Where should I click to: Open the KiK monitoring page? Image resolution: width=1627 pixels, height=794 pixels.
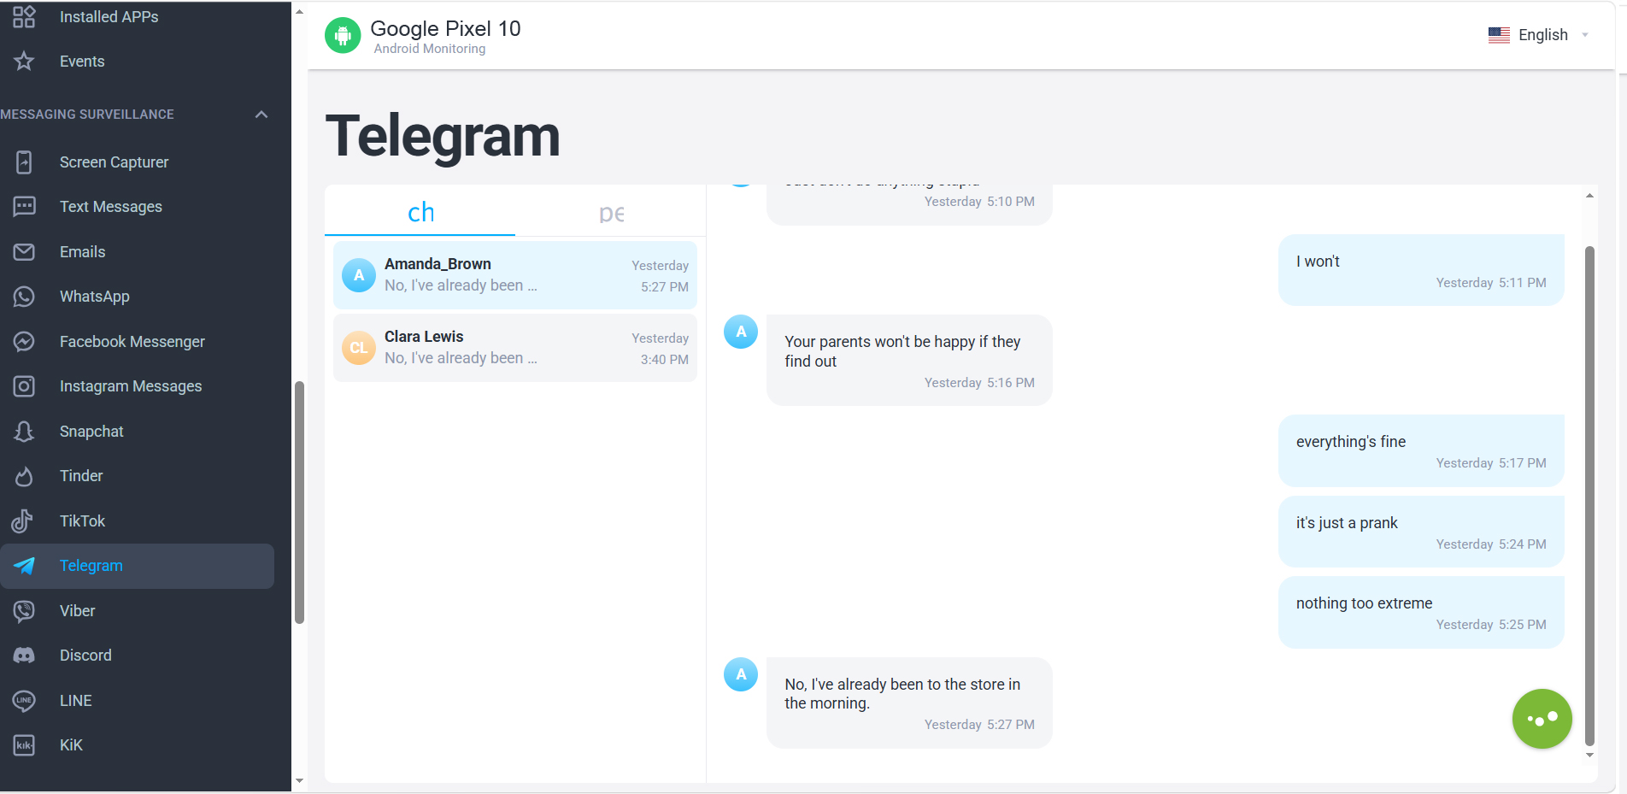[137, 745]
